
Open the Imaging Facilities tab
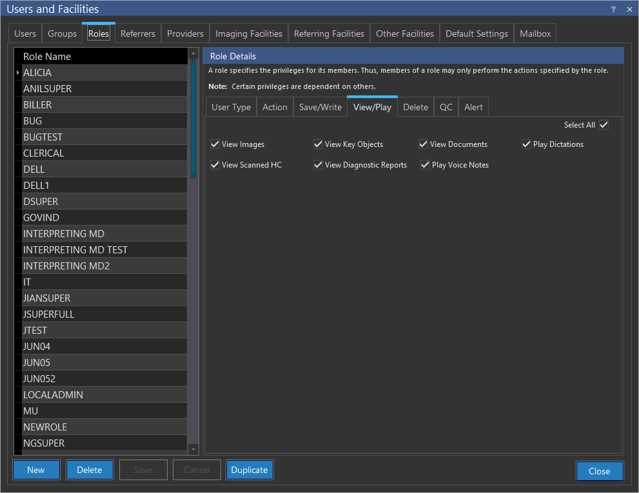pos(249,34)
